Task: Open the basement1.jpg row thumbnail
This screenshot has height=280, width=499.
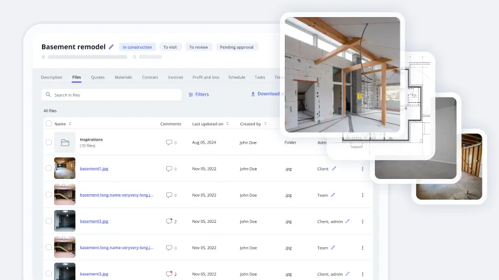Action: 65,169
